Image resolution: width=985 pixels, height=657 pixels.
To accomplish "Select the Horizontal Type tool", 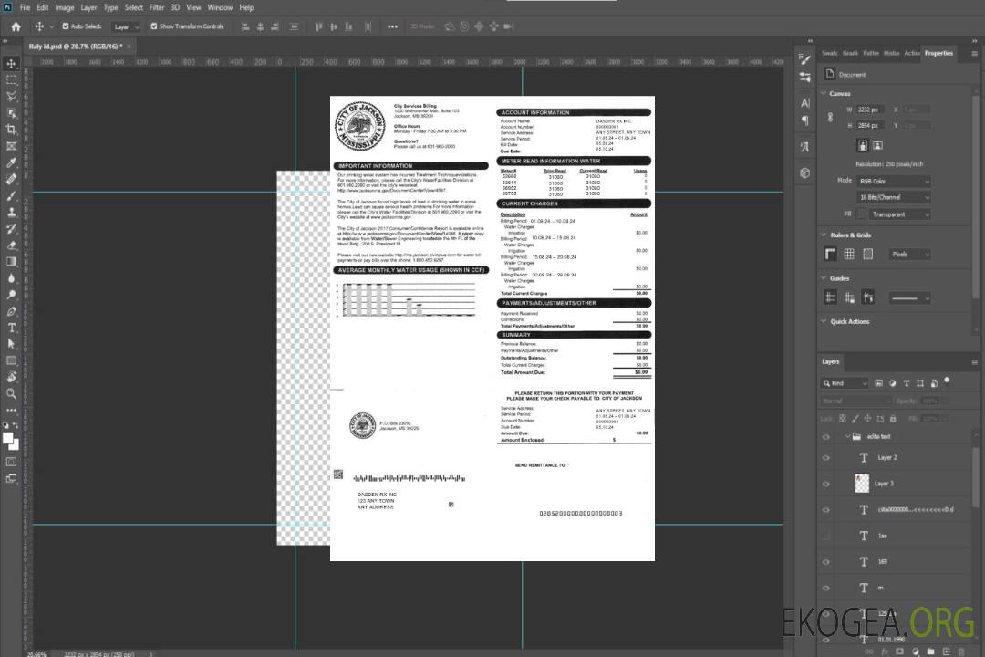I will click(11, 328).
